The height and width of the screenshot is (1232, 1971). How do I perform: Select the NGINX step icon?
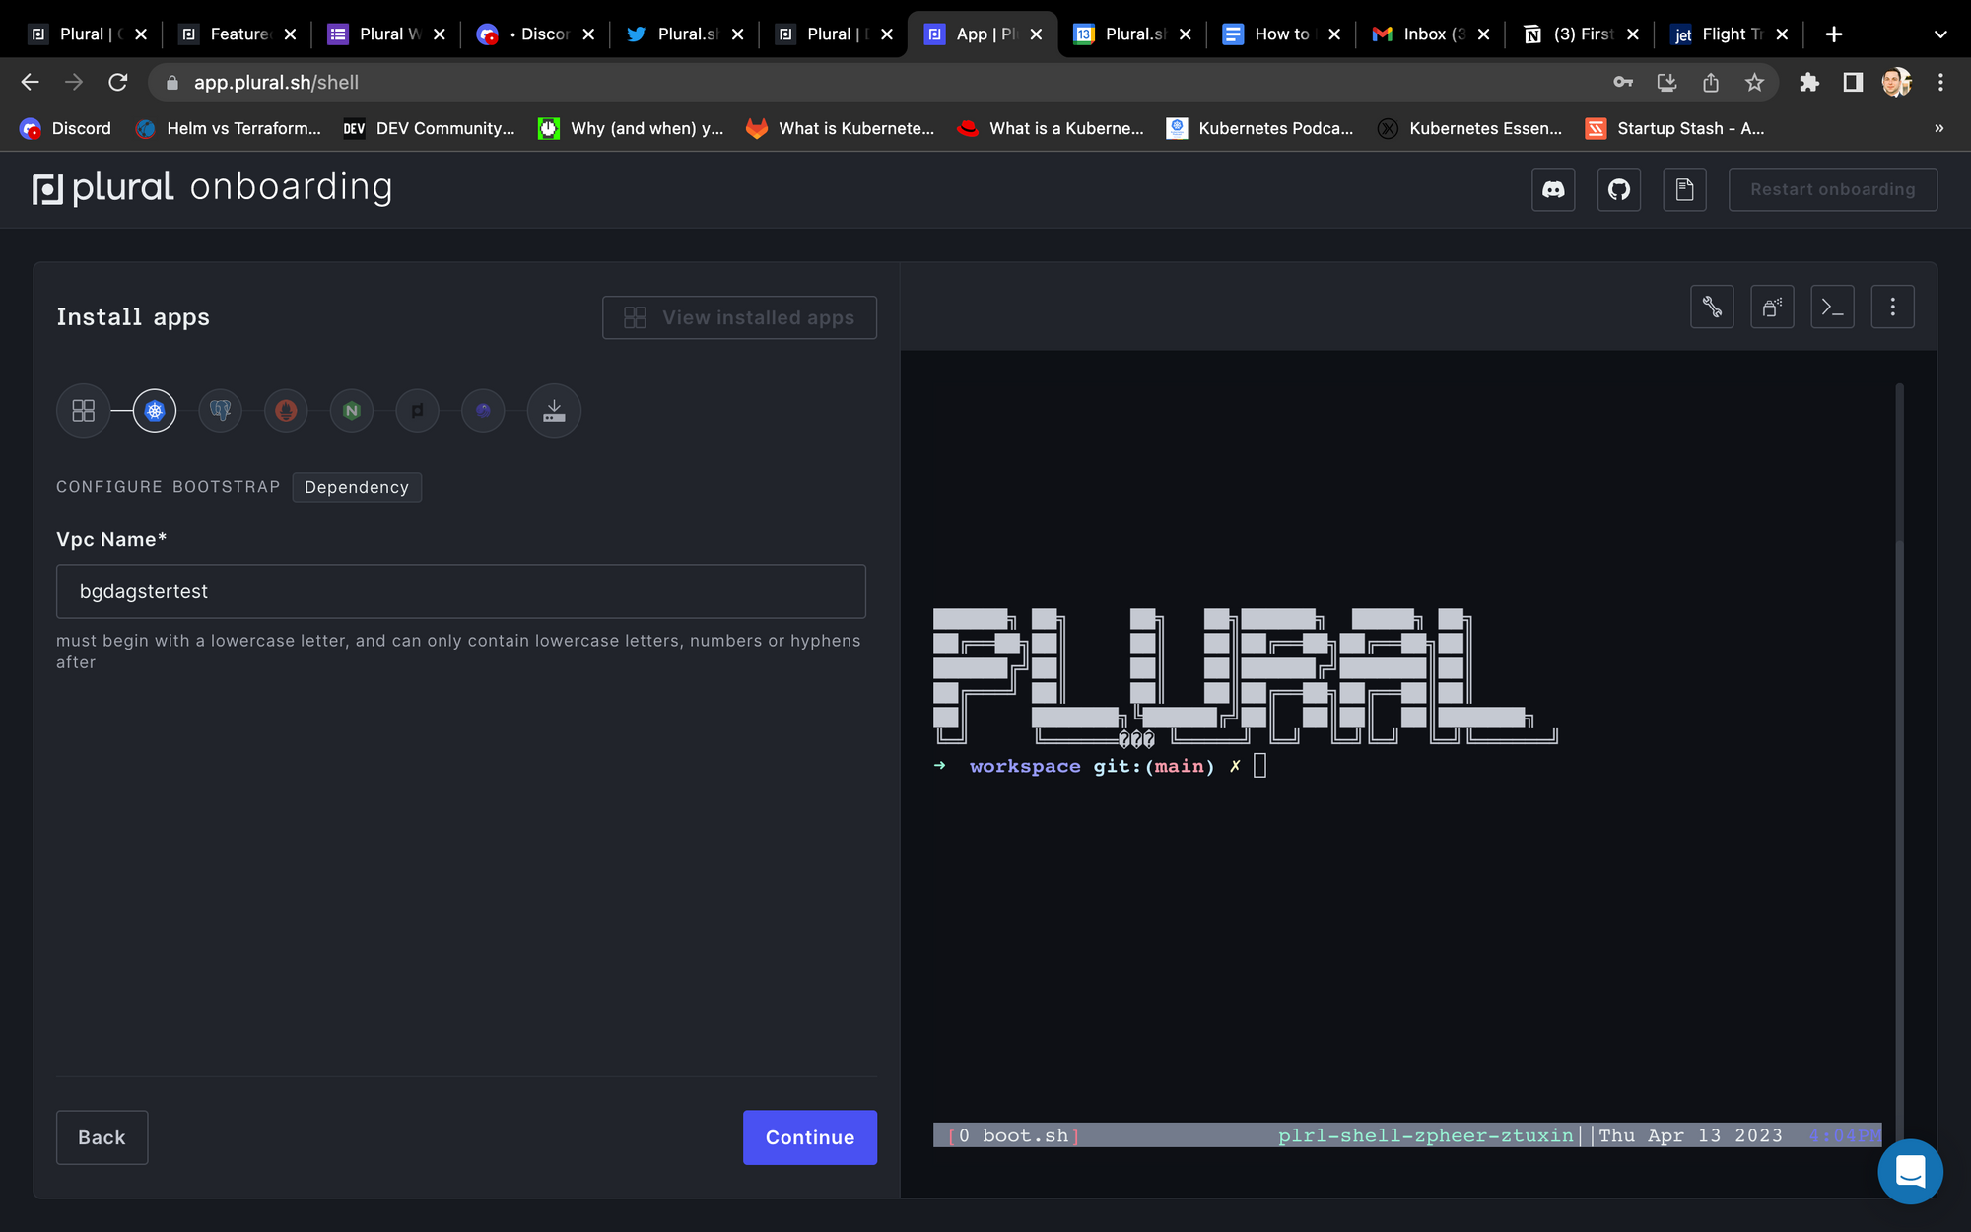pyautogui.click(x=352, y=411)
